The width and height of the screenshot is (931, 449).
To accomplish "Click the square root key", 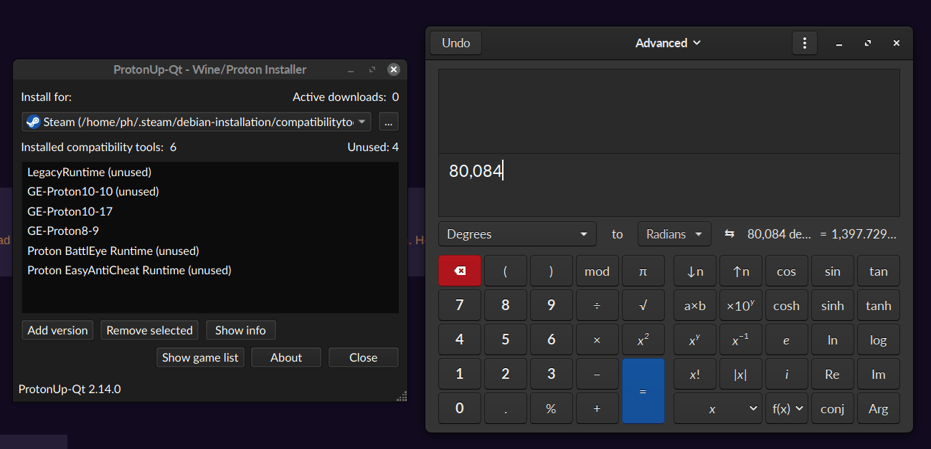I will pos(643,305).
